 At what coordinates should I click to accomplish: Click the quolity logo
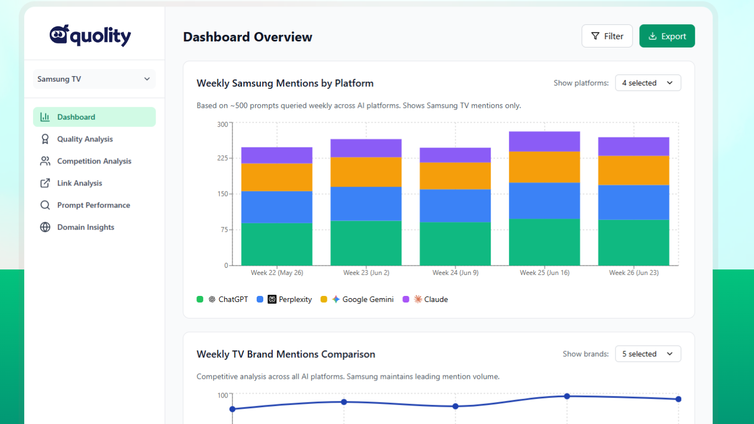(x=90, y=35)
